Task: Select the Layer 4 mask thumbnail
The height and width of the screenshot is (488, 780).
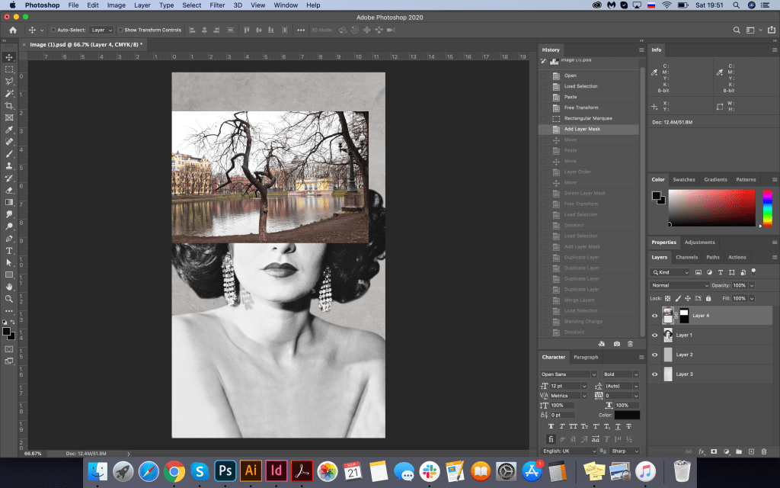Action: point(683,315)
